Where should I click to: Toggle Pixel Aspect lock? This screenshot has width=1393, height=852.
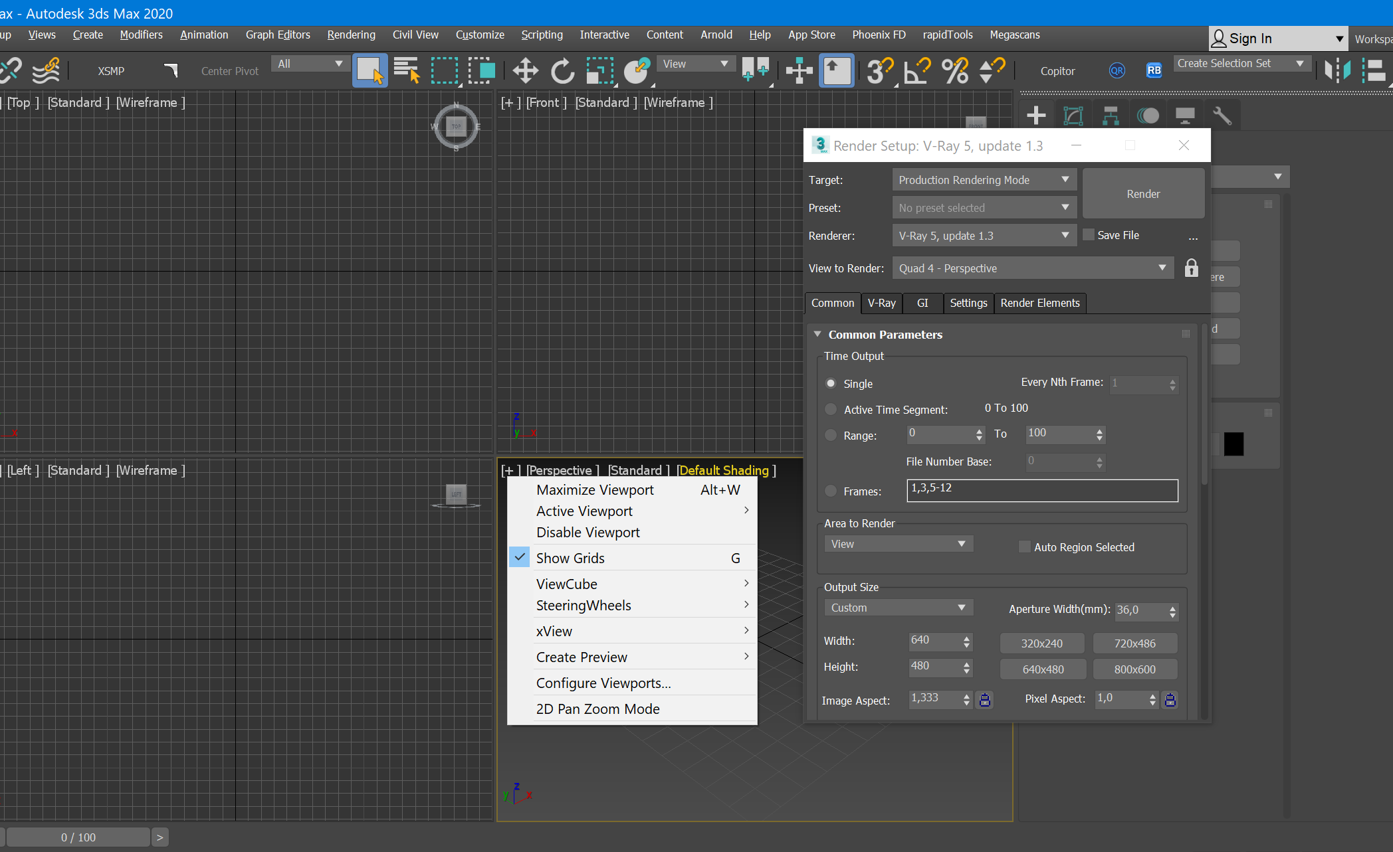pos(1170,699)
